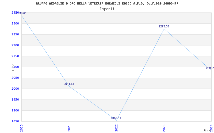The image size is (214, 133).
Task: Click the 2000 y-axis tick label
Action: pos(15,89)
